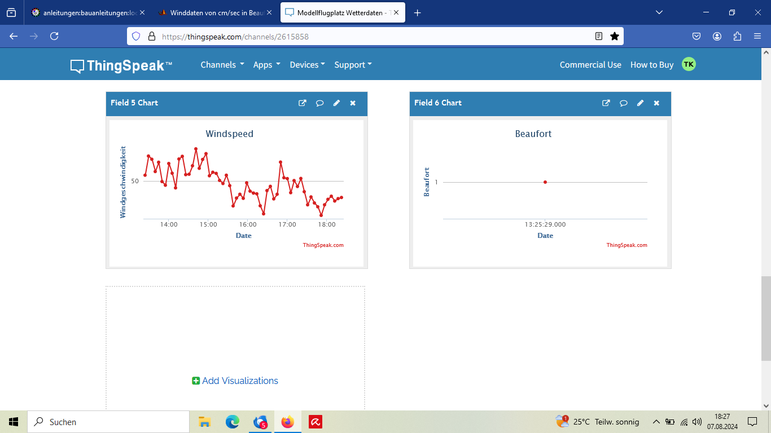The width and height of the screenshot is (771, 433).
Task: Expand the Channels dropdown menu
Action: tap(222, 65)
